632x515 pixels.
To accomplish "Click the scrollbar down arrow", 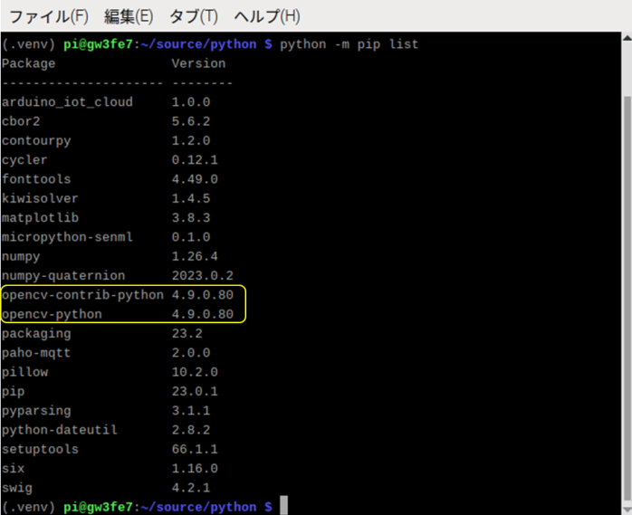I will pos(624,507).
